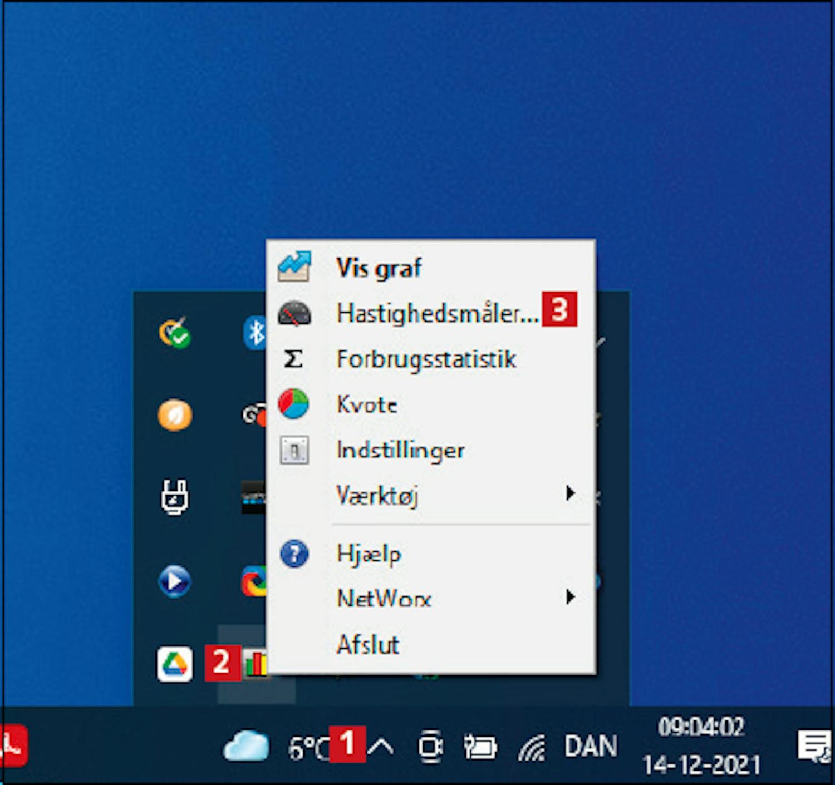835x785 pixels.
Task: Click the orange round tray icon
Action: tap(175, 415)
